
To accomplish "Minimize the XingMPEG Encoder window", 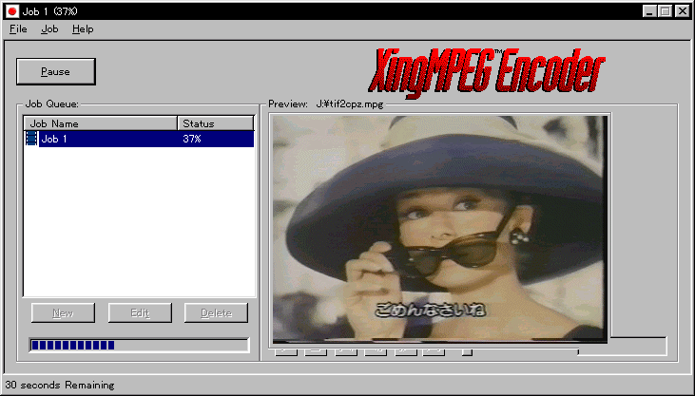I will tap(649, 11).
